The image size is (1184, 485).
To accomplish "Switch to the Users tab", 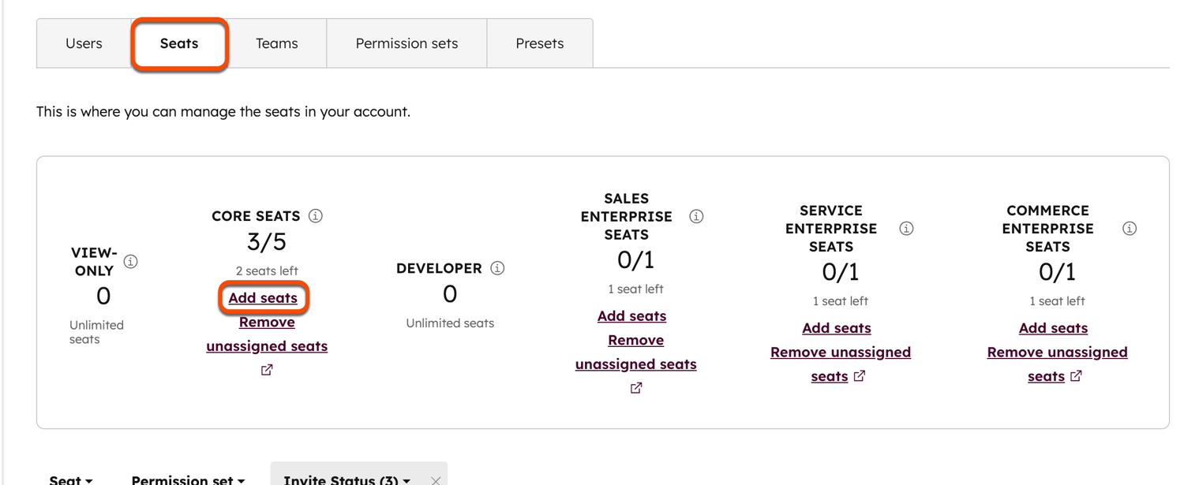I will (x=83, y=43).
